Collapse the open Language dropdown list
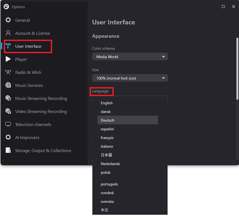The width and height of the screenshot is (239, 218). pos(130,97)
